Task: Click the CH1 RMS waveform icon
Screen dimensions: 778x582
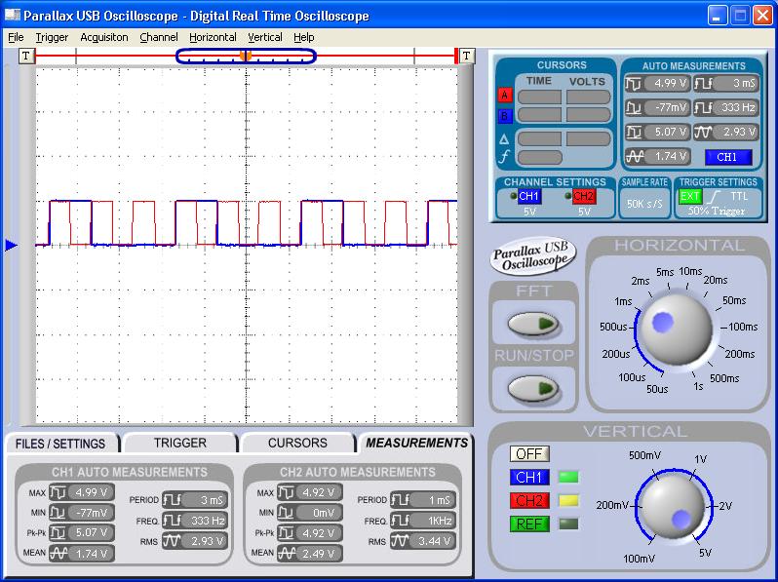Action: (x=172, y=541)
